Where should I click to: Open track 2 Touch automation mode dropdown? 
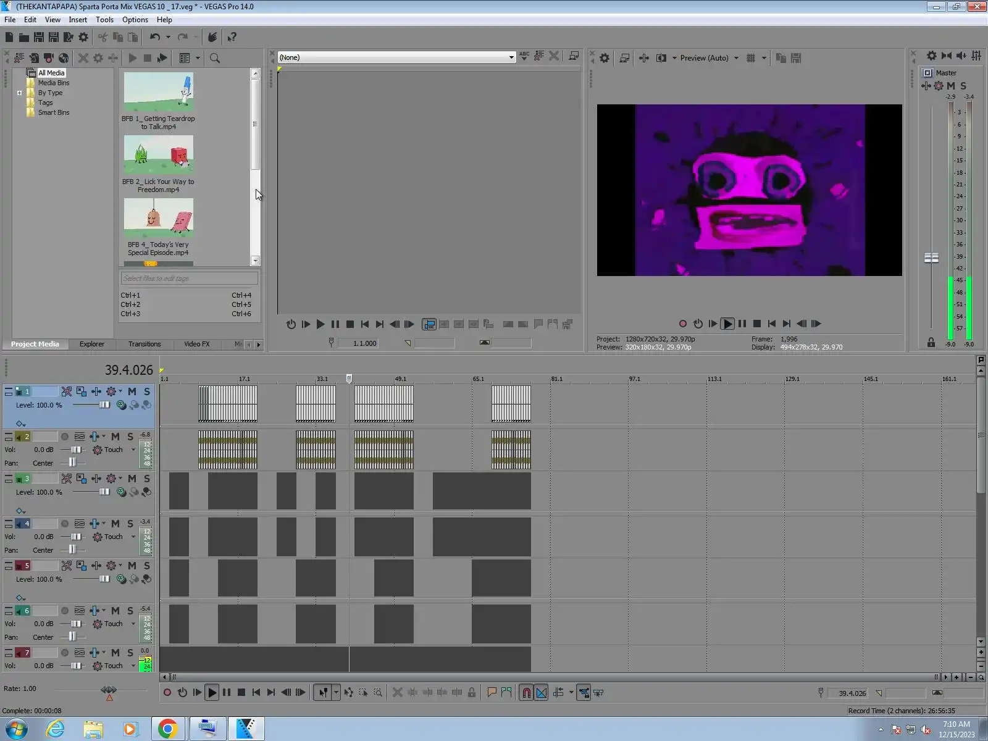[x=133, y=450]
